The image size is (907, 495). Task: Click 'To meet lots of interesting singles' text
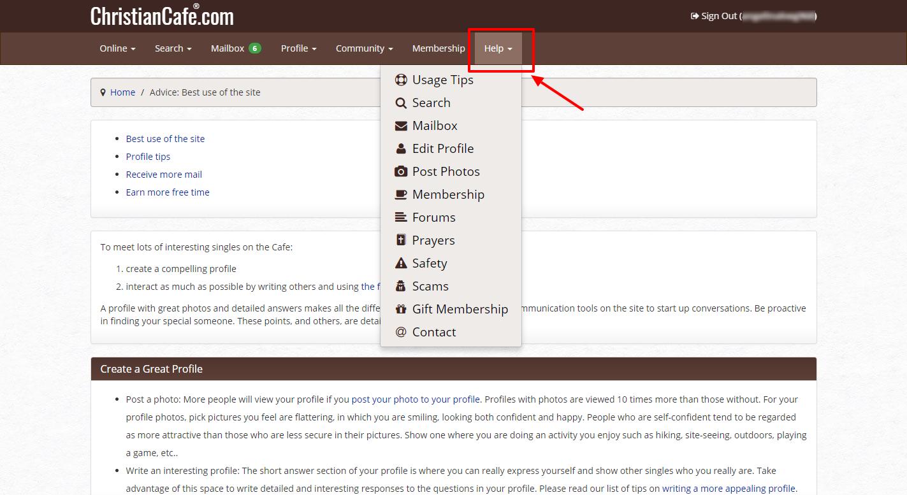coord(196,247)
